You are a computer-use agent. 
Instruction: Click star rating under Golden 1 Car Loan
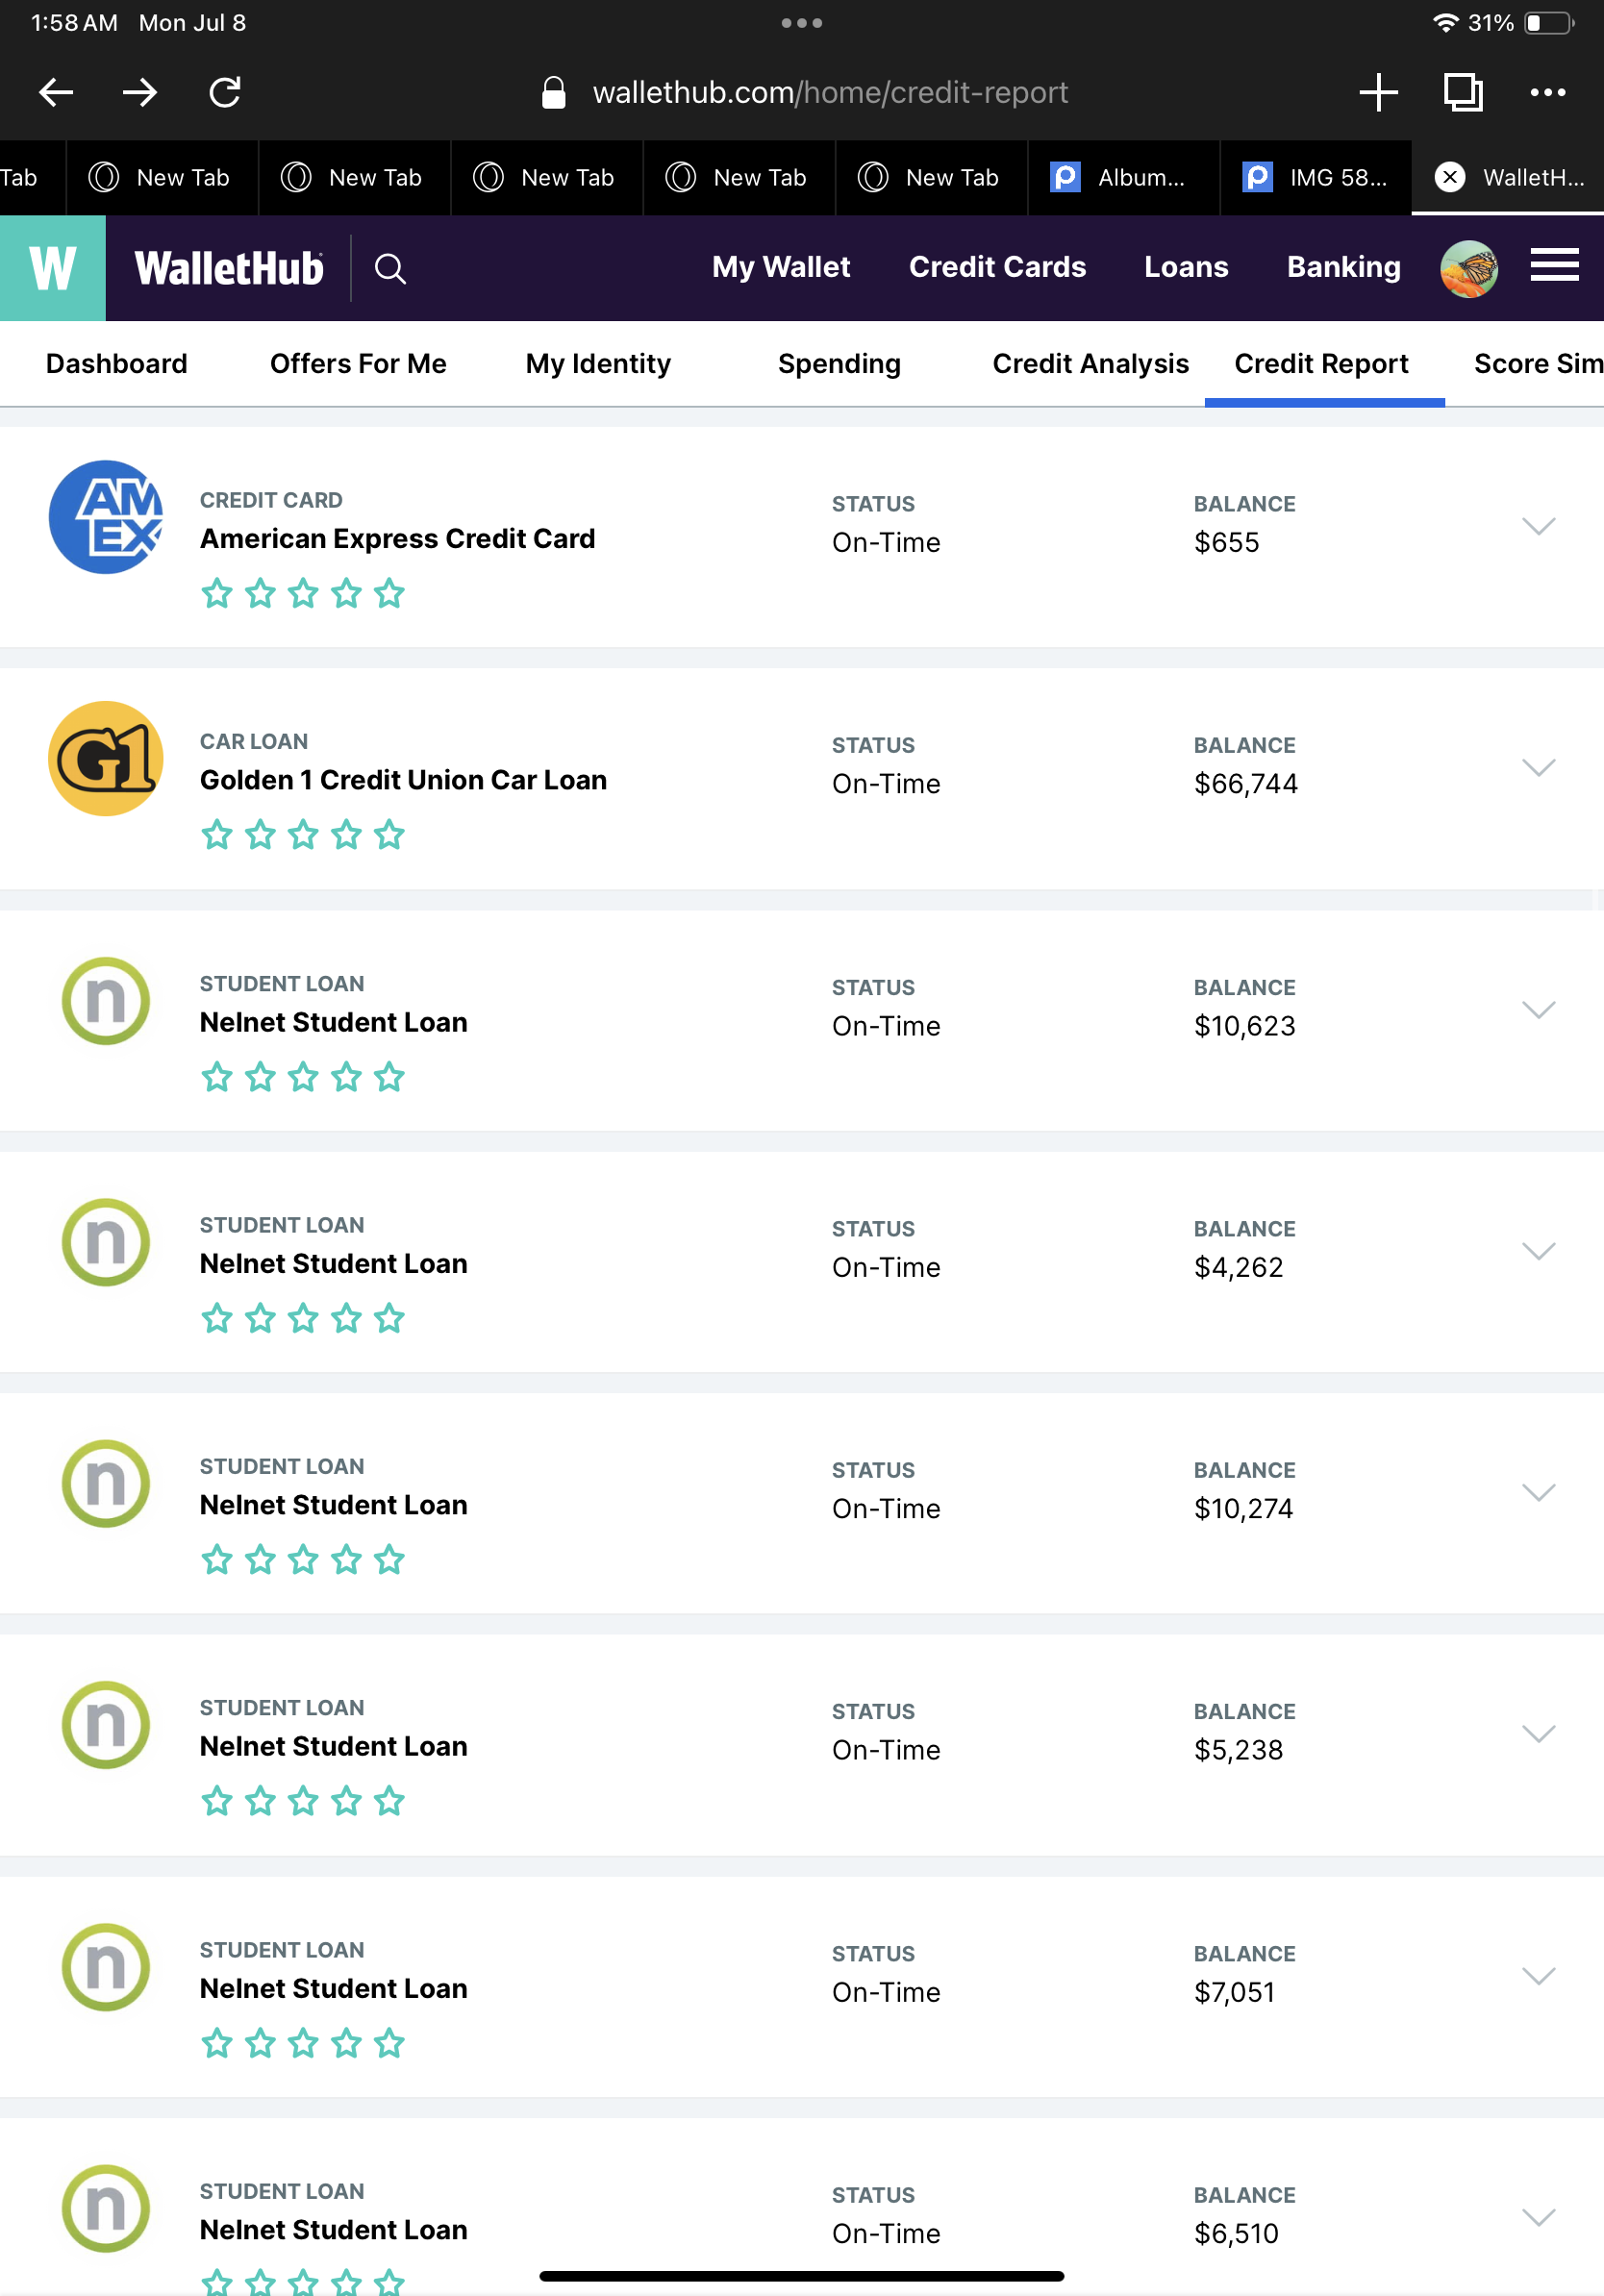coord(303,834)
